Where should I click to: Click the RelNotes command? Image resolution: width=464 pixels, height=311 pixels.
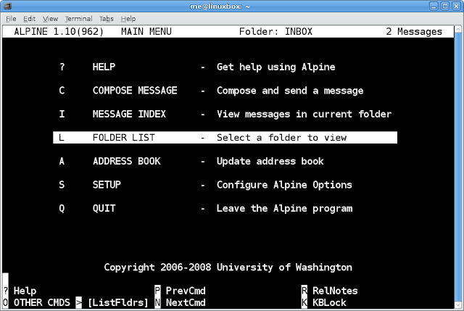pyautogui.click(x=335, y=291)
